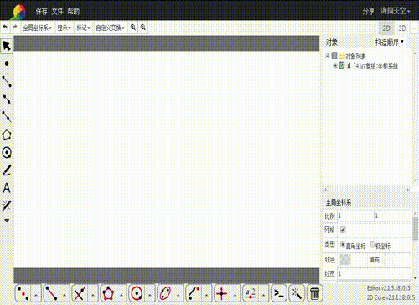Expand more tools with the left toolbar down arrow

(x=7, y=221)
